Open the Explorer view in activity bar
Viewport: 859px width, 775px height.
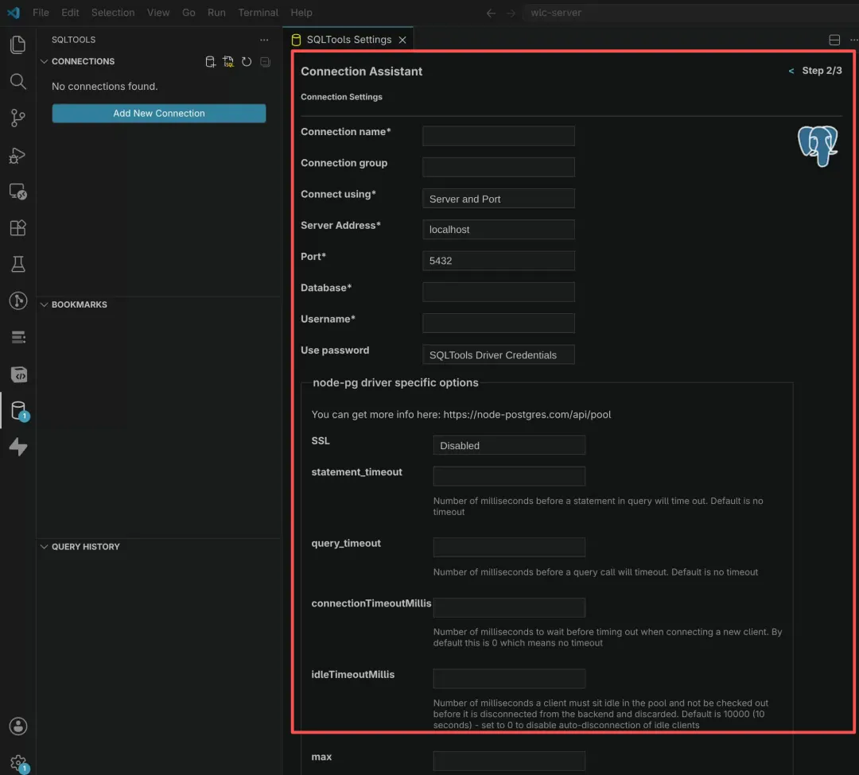click(17, 45)
